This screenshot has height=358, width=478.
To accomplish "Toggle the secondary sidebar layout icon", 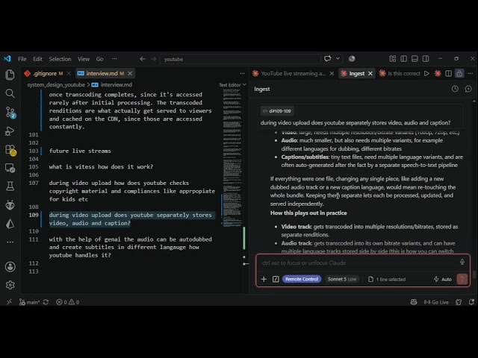I will (x=426, y=58).
